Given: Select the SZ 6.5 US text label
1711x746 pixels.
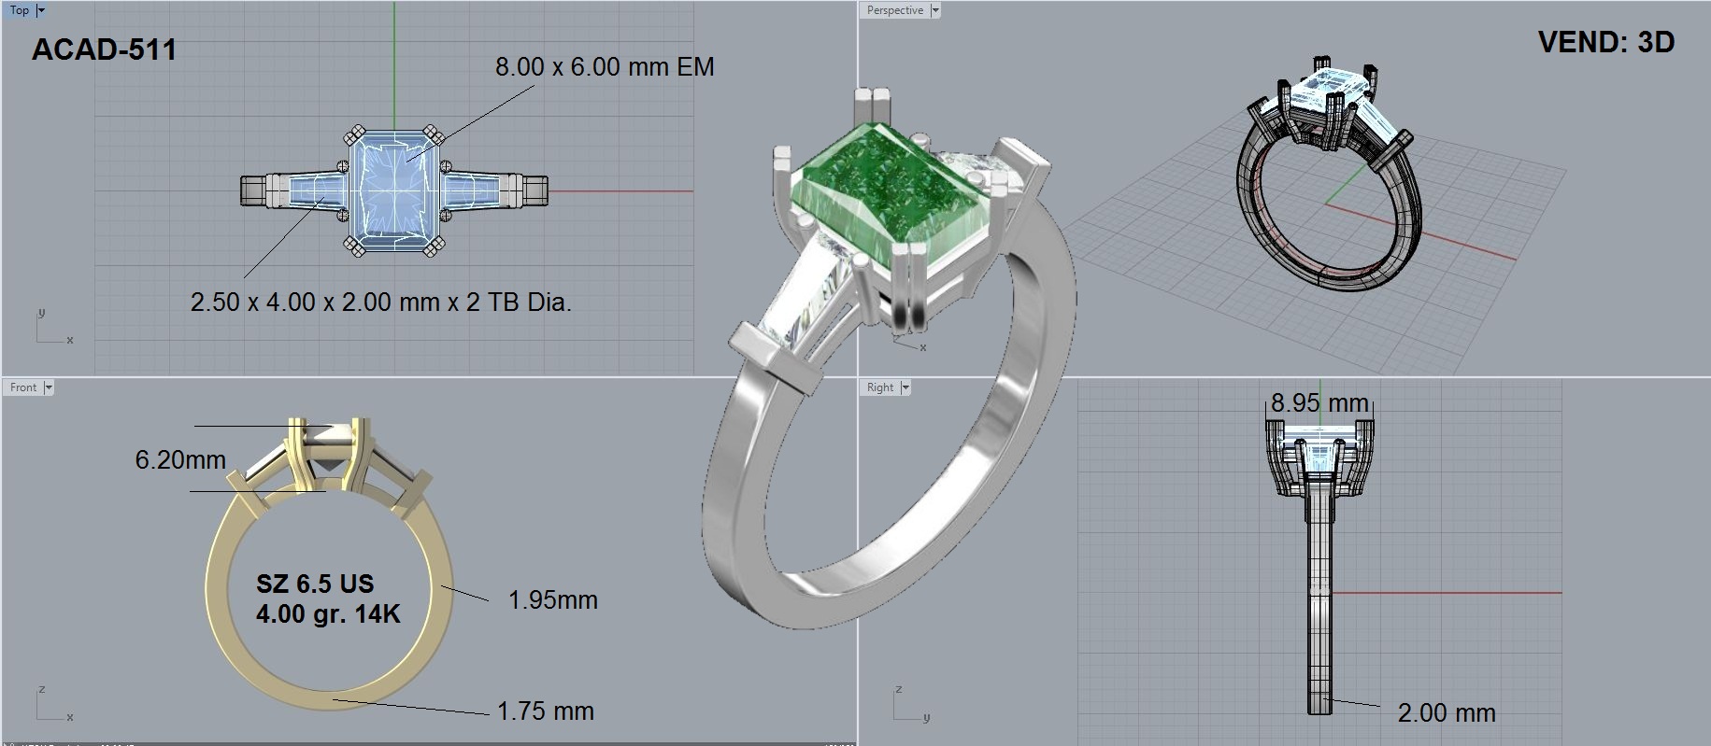Looking at the screenshot, I should (315, 584).
